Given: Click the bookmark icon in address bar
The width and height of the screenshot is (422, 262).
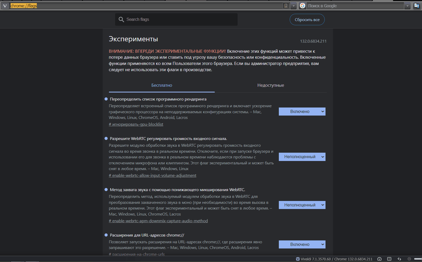Looking at the screenshot, I should (x=286, y=6).
